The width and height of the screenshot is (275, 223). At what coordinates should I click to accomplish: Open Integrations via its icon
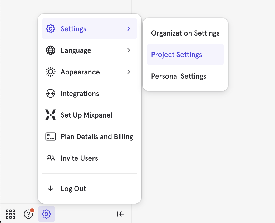point(50,93)
